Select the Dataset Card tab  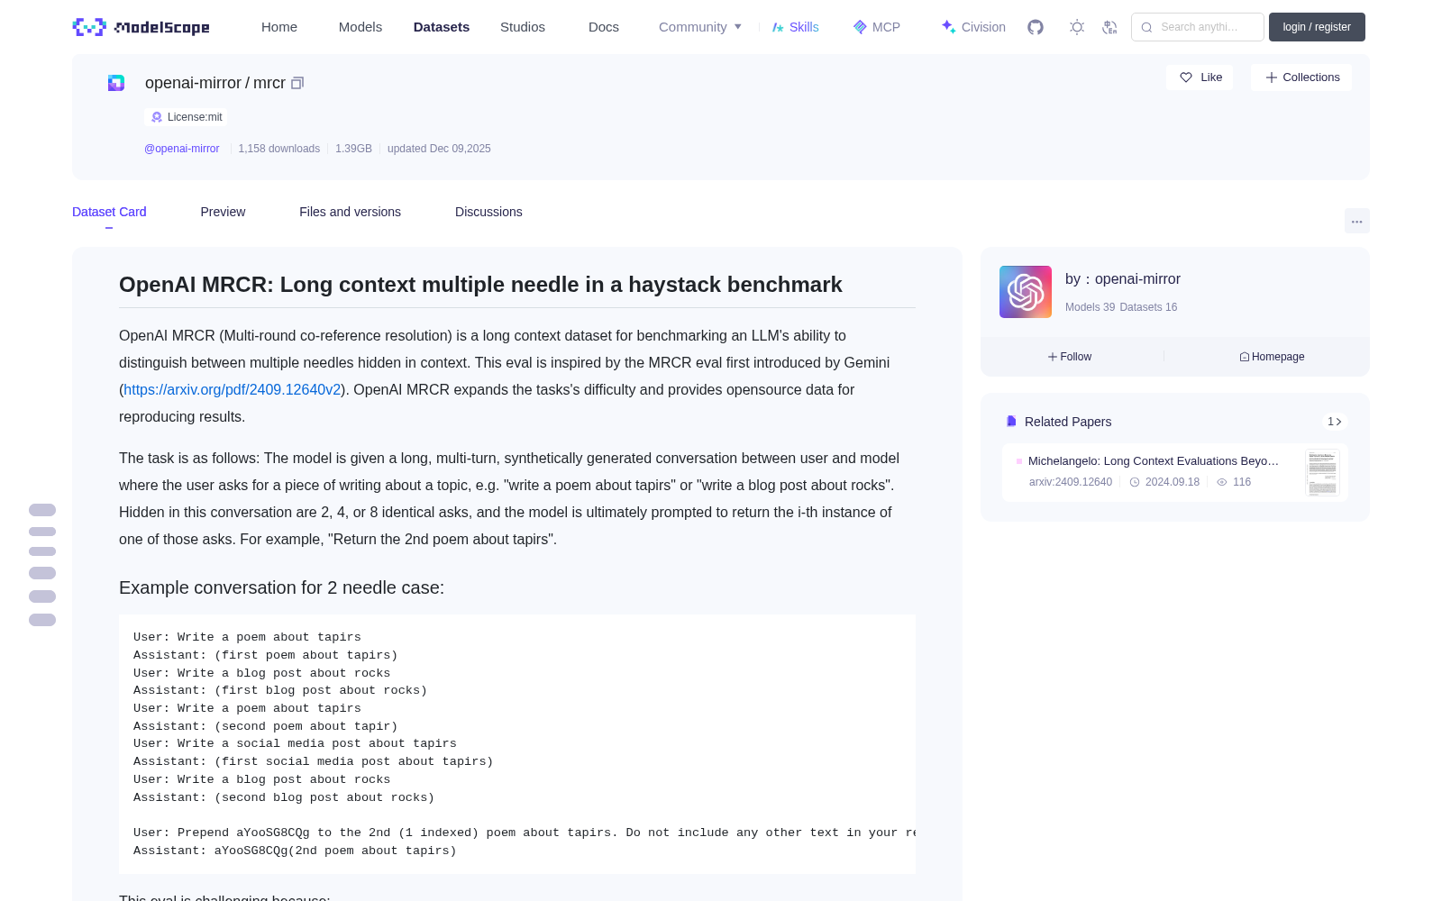[x=109, y=212]
